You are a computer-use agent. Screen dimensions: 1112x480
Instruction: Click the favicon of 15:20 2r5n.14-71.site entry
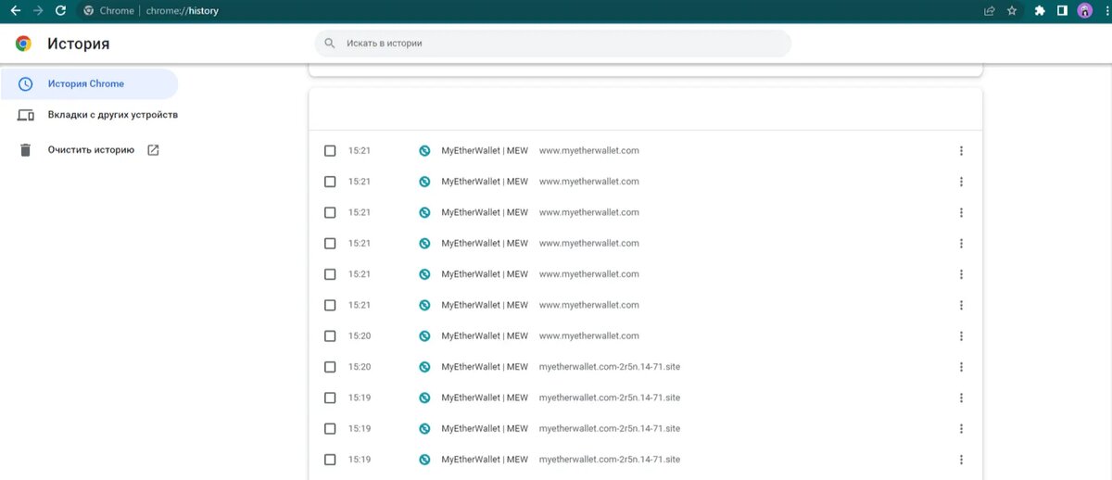[x=424, y=367]
